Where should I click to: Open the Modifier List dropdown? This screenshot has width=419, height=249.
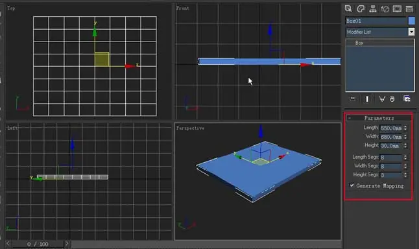411,32
